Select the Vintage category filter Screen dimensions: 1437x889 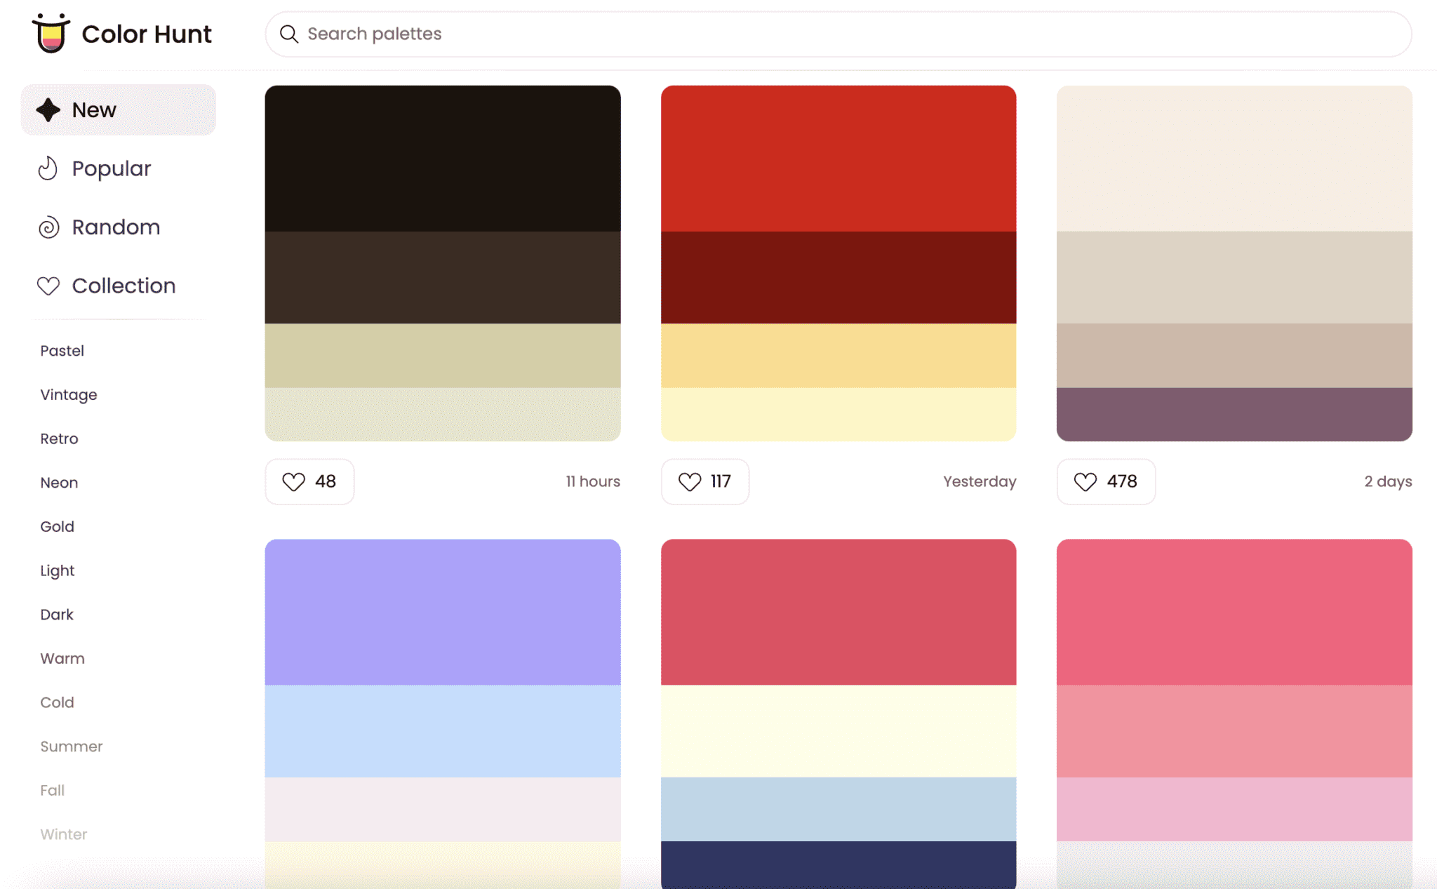coord(68,394)
